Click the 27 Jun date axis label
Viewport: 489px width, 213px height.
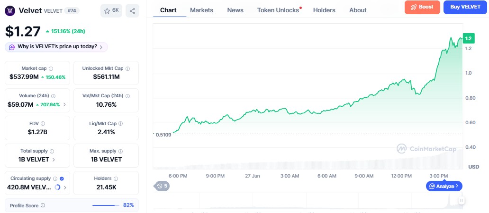[x=252, y=176]
